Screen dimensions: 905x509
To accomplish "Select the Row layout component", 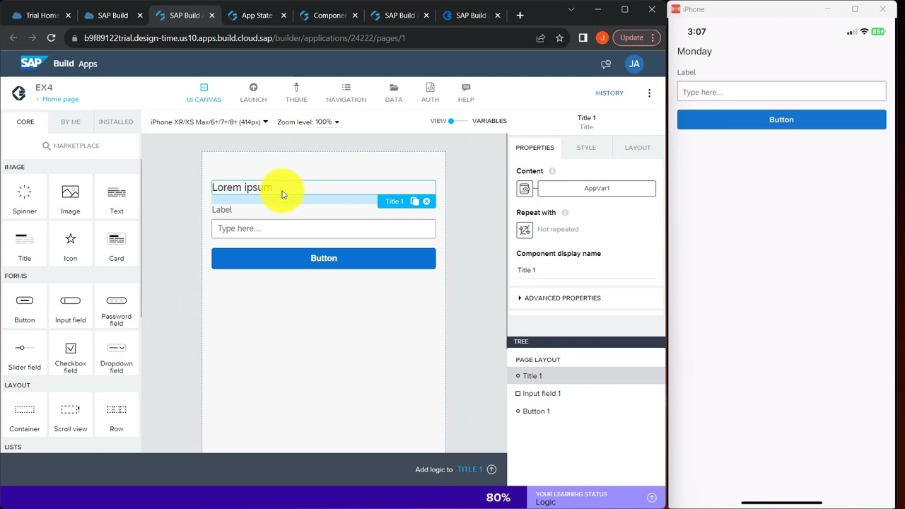I will (117, 416).
